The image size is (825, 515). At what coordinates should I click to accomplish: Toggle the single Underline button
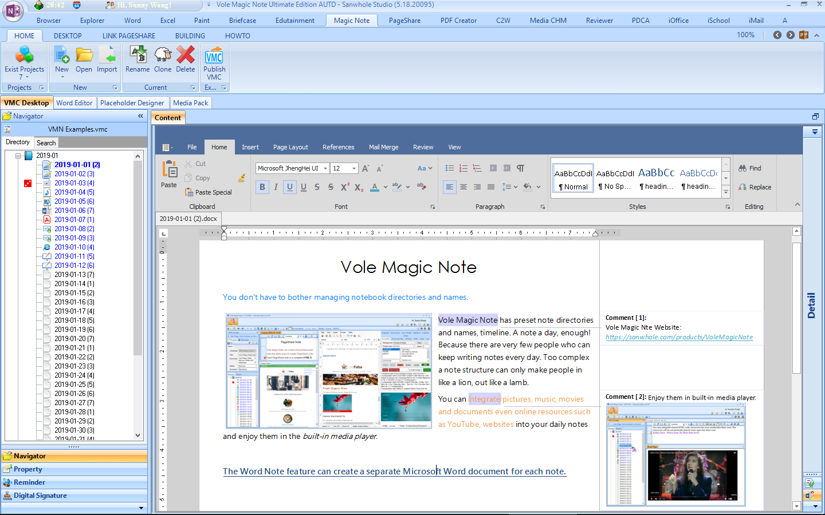[290, 187]
